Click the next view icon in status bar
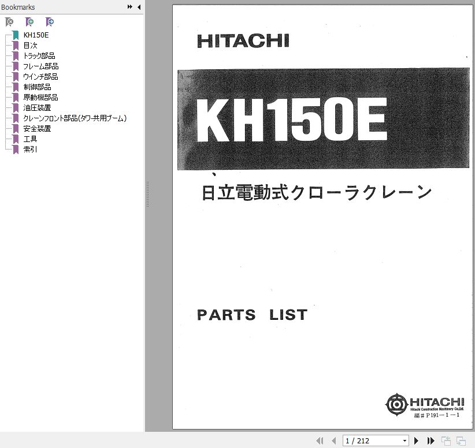The image size is (475, 448). click(461, 440)
